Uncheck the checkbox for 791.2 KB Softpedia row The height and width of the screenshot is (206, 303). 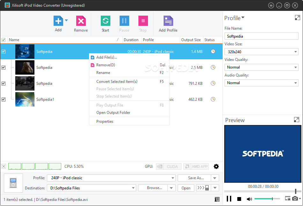coord(4,84)
